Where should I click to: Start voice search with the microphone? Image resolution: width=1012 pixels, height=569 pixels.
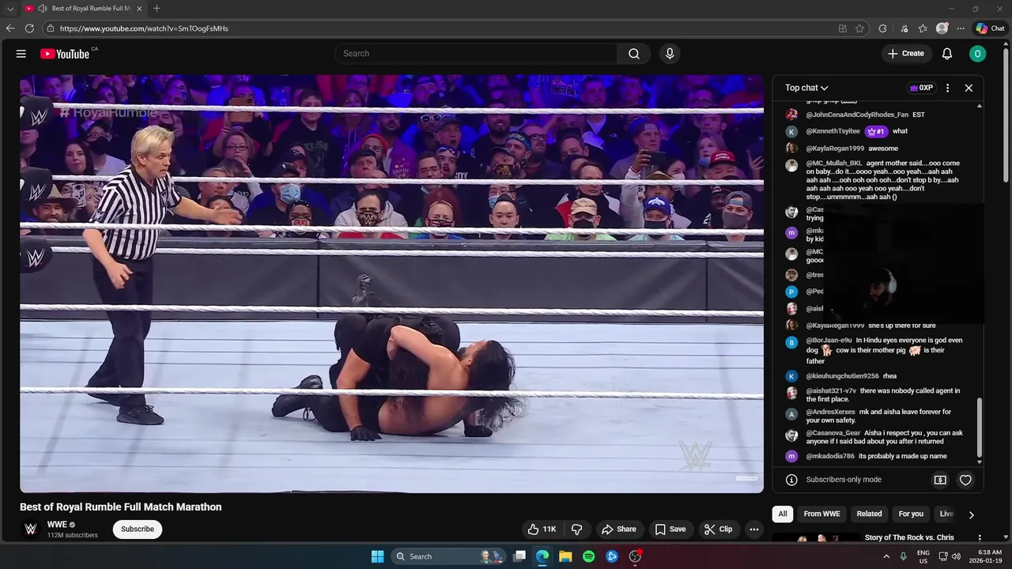pyautogui.click(x=670, y=54)
